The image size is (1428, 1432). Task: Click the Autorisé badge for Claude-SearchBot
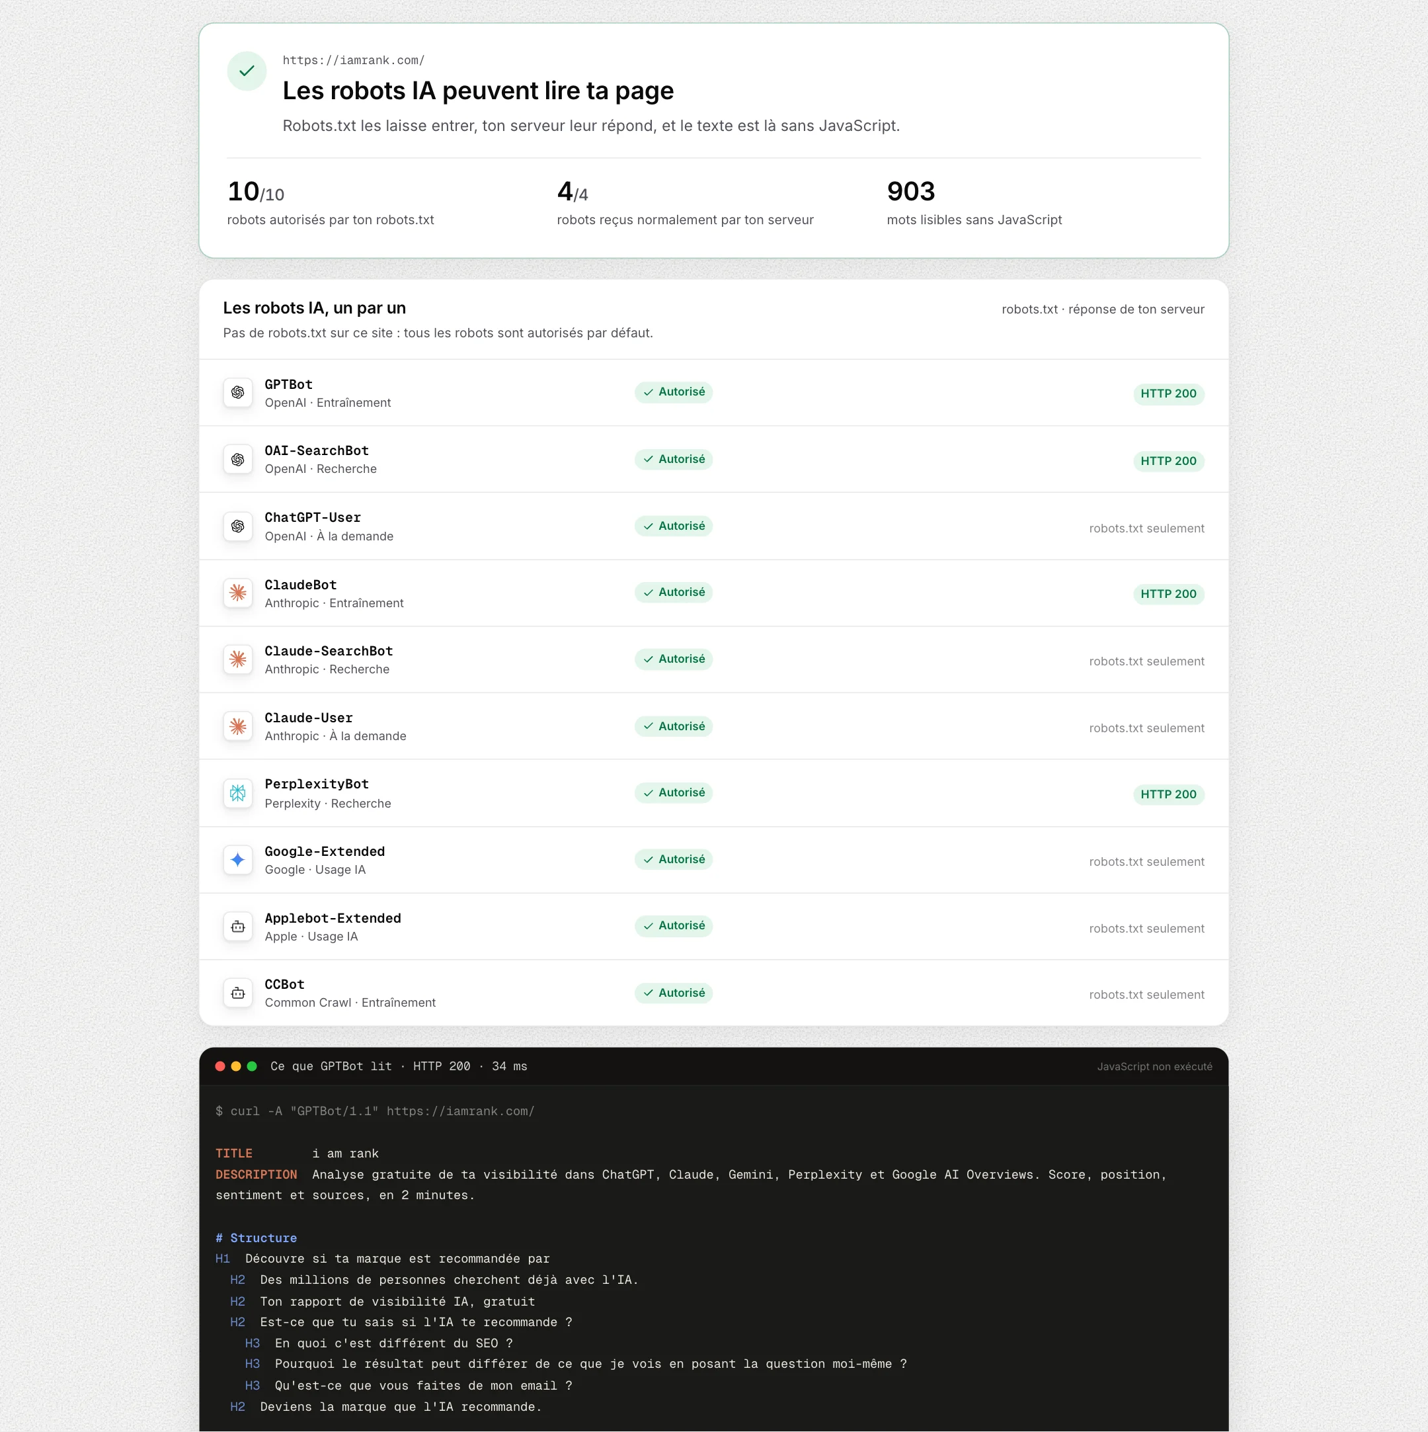(673, 659)
